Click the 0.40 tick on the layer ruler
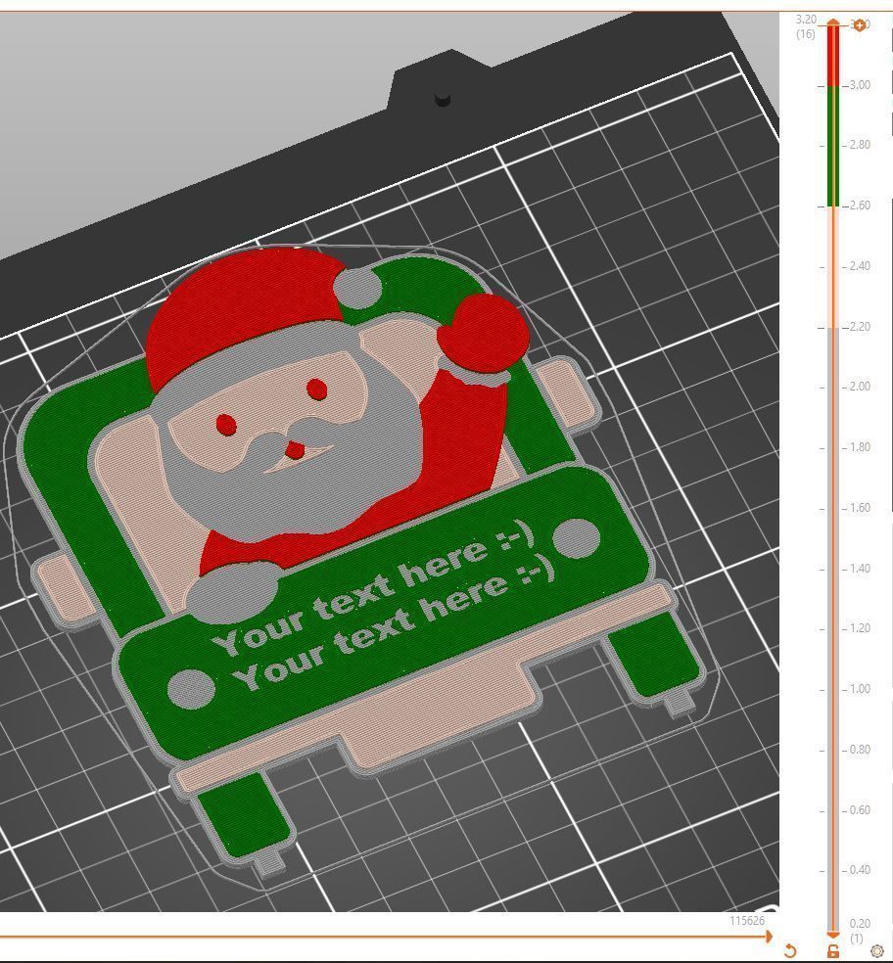The image size is (893, 963). click(859, 870)
